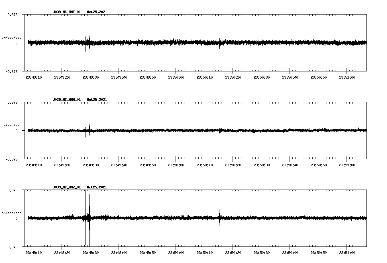Click the cm/sec/sec unit label on HNE plot
Screen dimensions: 387x263
[11, 38]
